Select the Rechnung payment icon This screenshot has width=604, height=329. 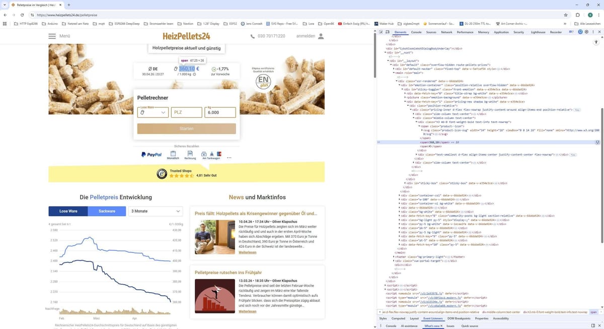190,155
